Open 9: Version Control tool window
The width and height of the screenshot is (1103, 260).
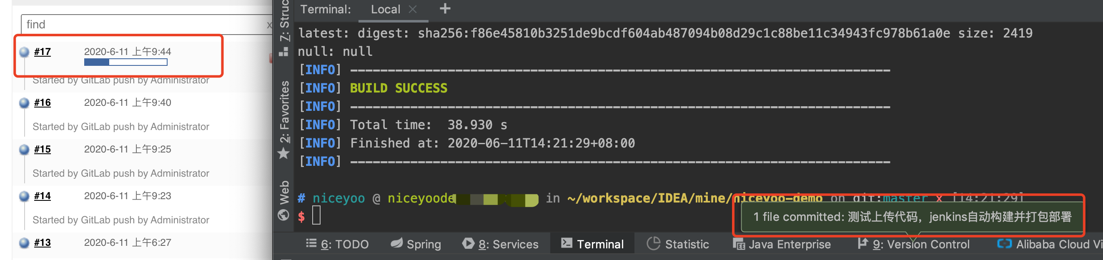[914, 245]
